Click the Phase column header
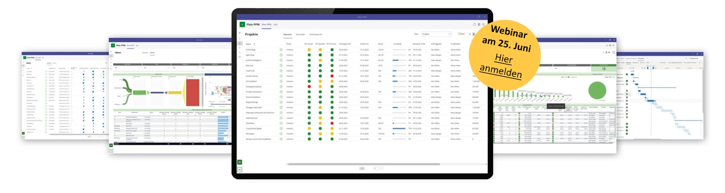725x193 pixels. (x=289, y=44)
